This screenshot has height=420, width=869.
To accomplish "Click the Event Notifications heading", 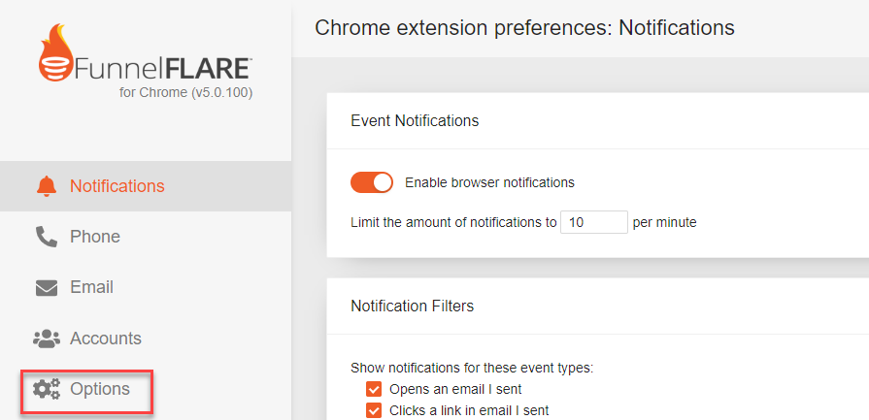I will (x=415, y=120).
